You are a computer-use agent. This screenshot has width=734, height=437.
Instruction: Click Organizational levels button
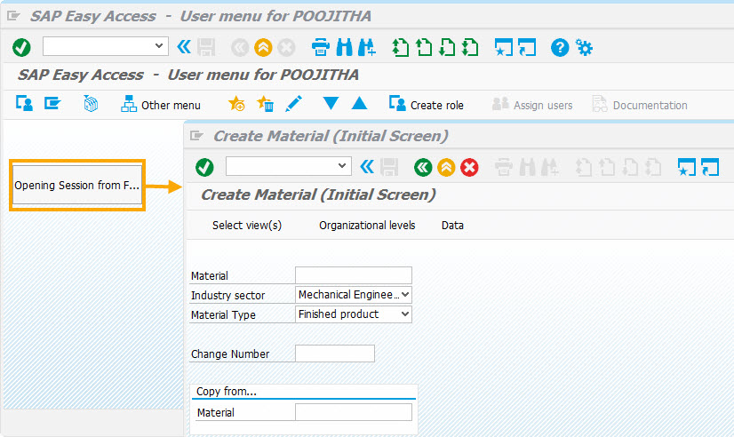[367, 225]
